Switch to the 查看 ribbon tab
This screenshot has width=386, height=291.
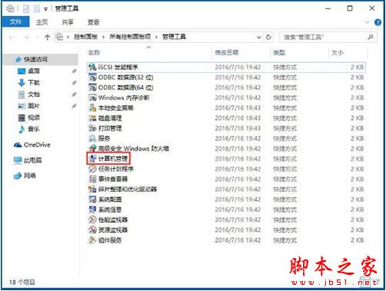click(x=93, y=22)
